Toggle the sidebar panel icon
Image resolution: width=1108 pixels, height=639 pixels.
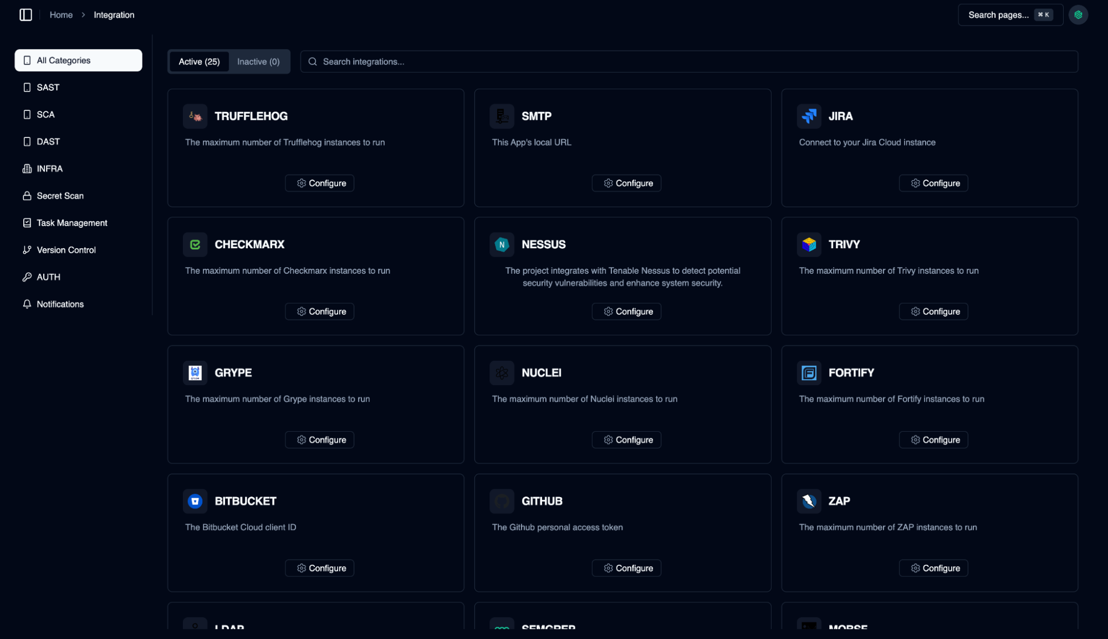(25, 15)
